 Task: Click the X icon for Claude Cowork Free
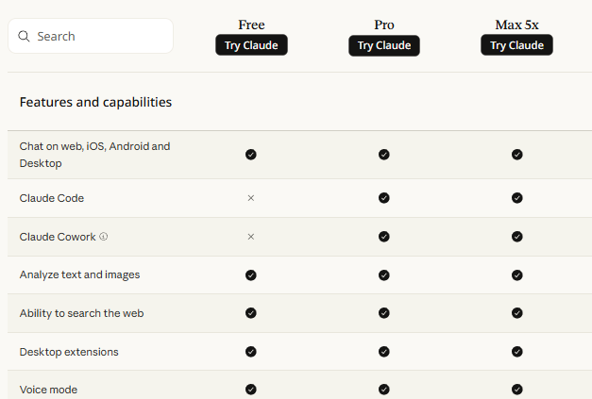(251, 237)
